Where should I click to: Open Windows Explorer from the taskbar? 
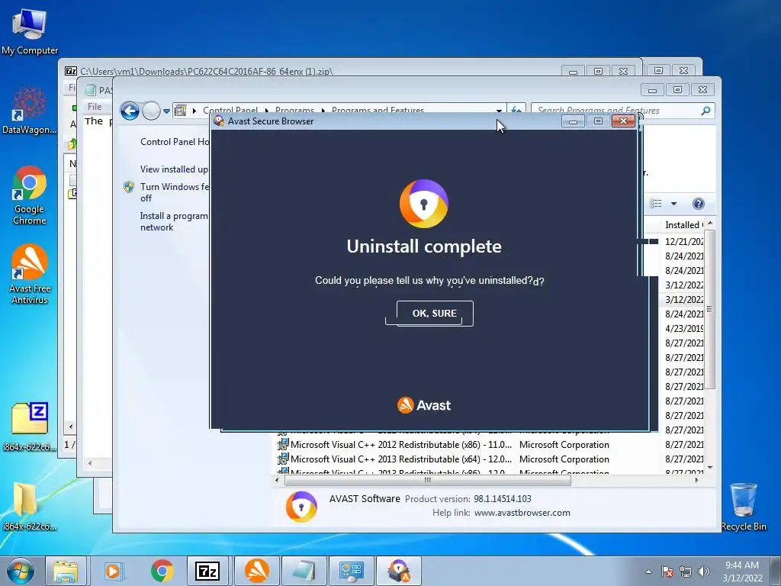point(66,571)
